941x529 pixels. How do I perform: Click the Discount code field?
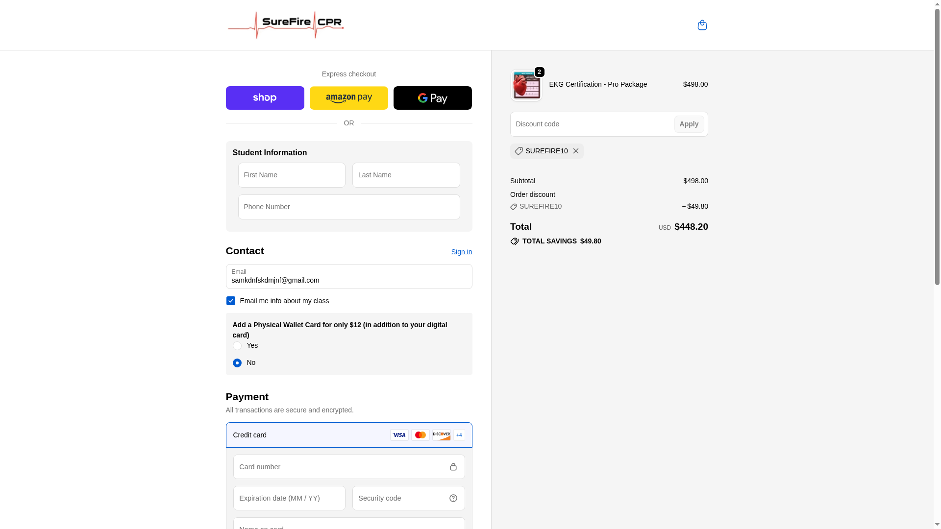coord(592,124)
